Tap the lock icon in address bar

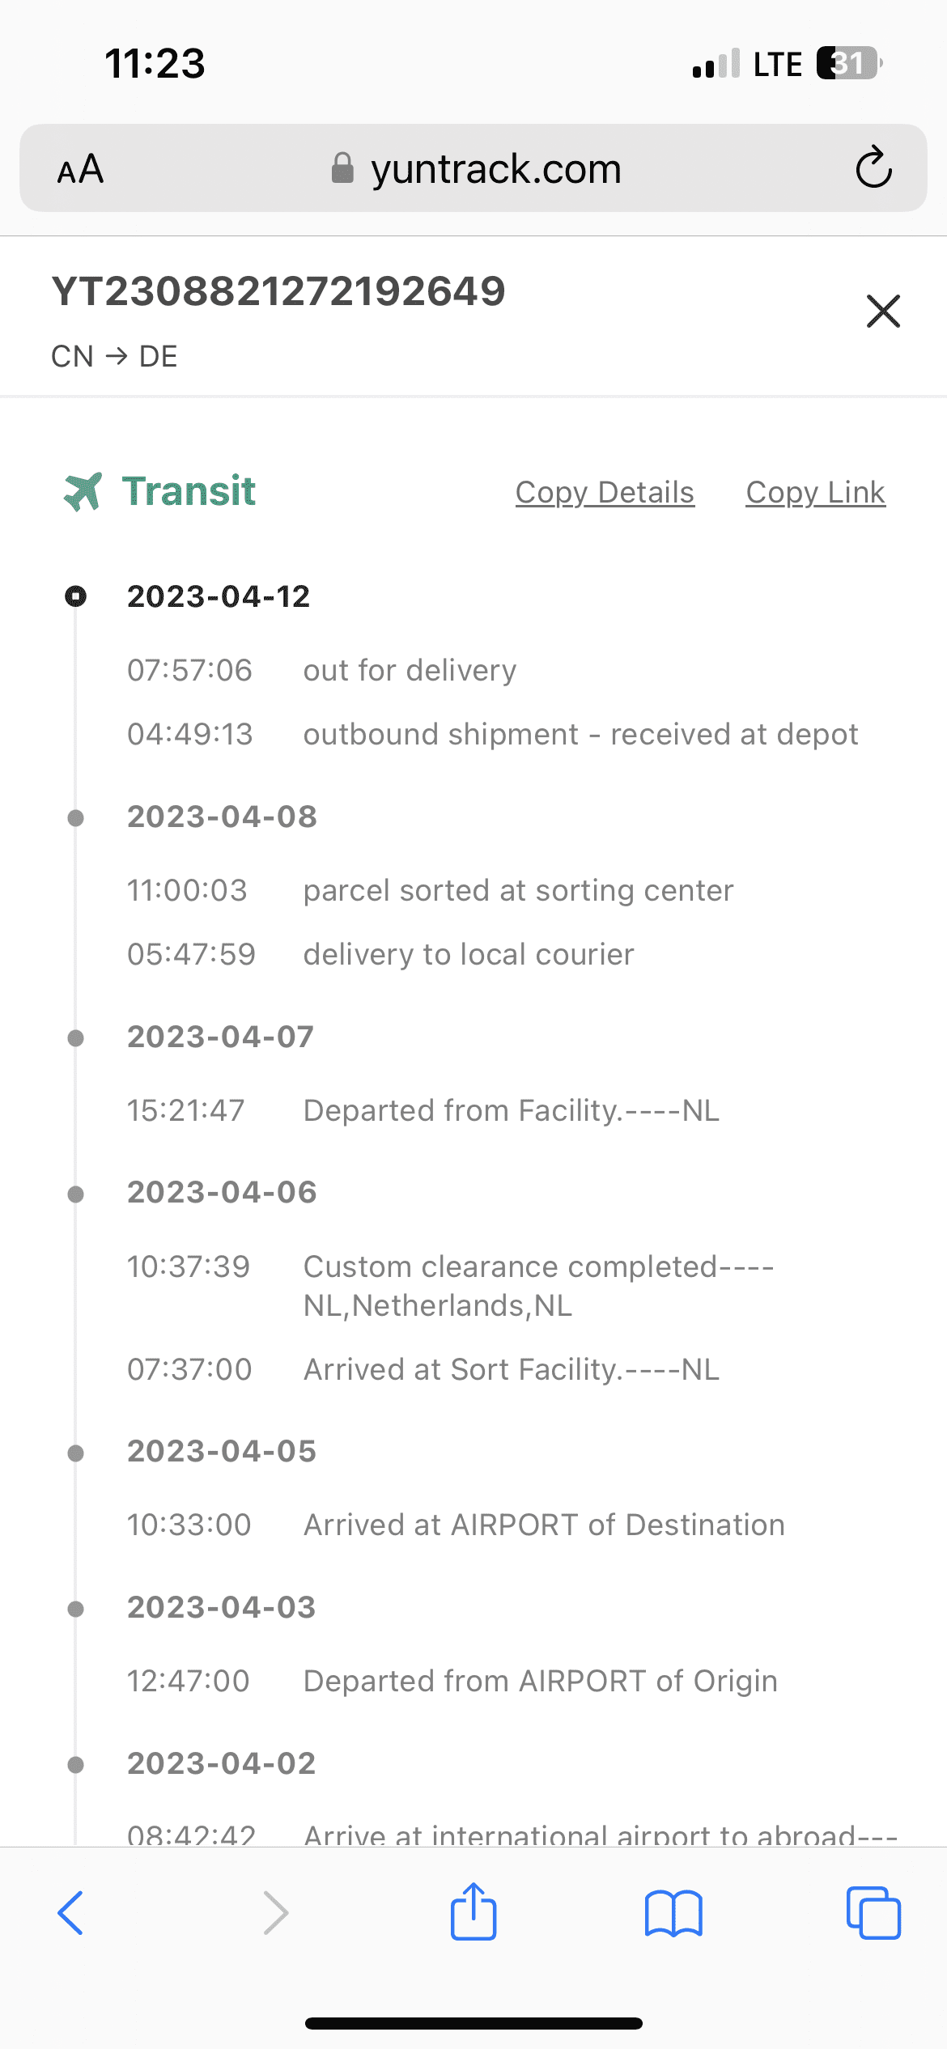pos(342,168)
